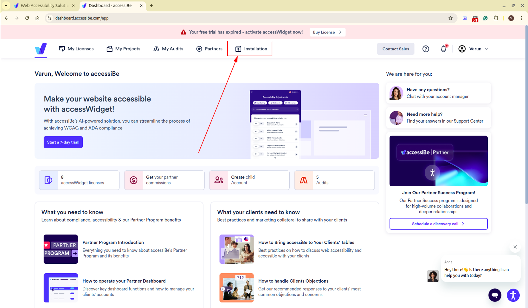The height and width of the screenshot is (308, 528).
Task: Click the accessWidget licenses card icon
Action: click(x=48, y=180)
